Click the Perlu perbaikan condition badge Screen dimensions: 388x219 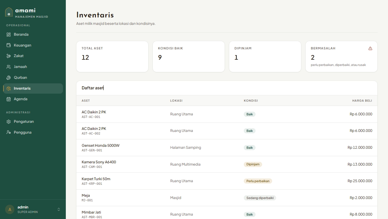click(x=258, y=181)
